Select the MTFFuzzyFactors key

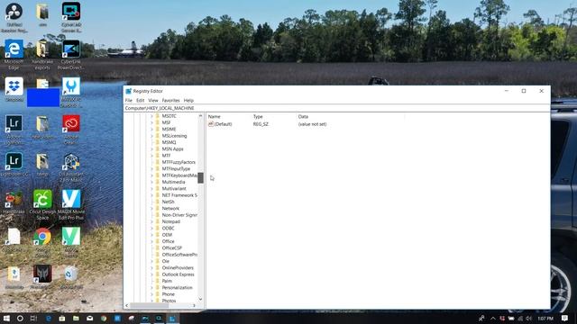(x=179, y=162)
